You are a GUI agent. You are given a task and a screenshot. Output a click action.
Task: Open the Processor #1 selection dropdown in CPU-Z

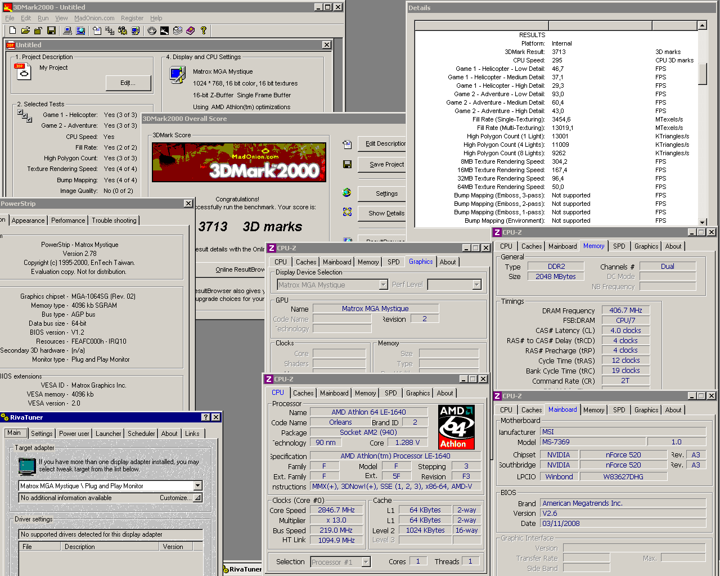366,561
